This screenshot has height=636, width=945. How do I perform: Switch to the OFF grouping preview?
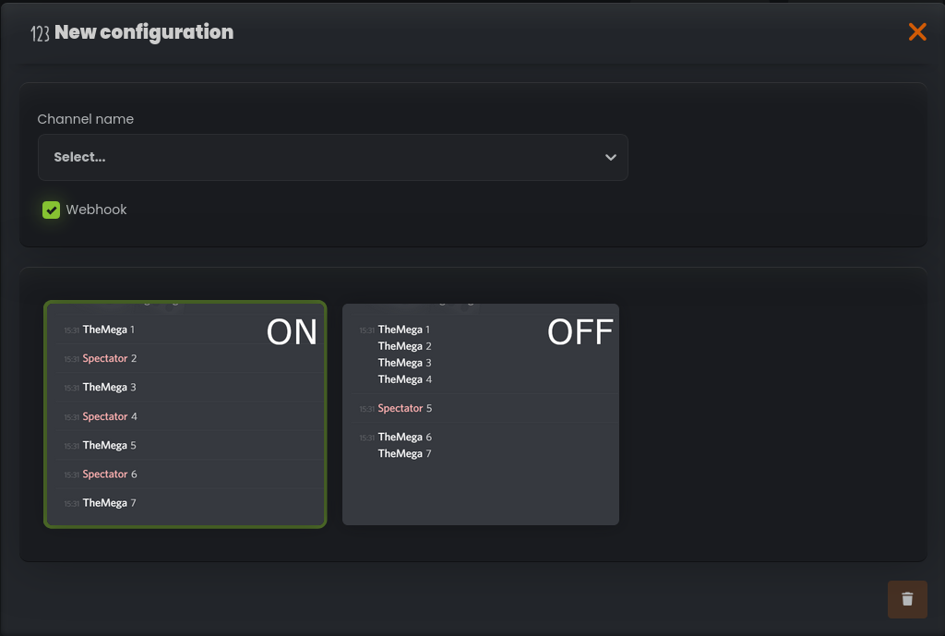point(480,413)
